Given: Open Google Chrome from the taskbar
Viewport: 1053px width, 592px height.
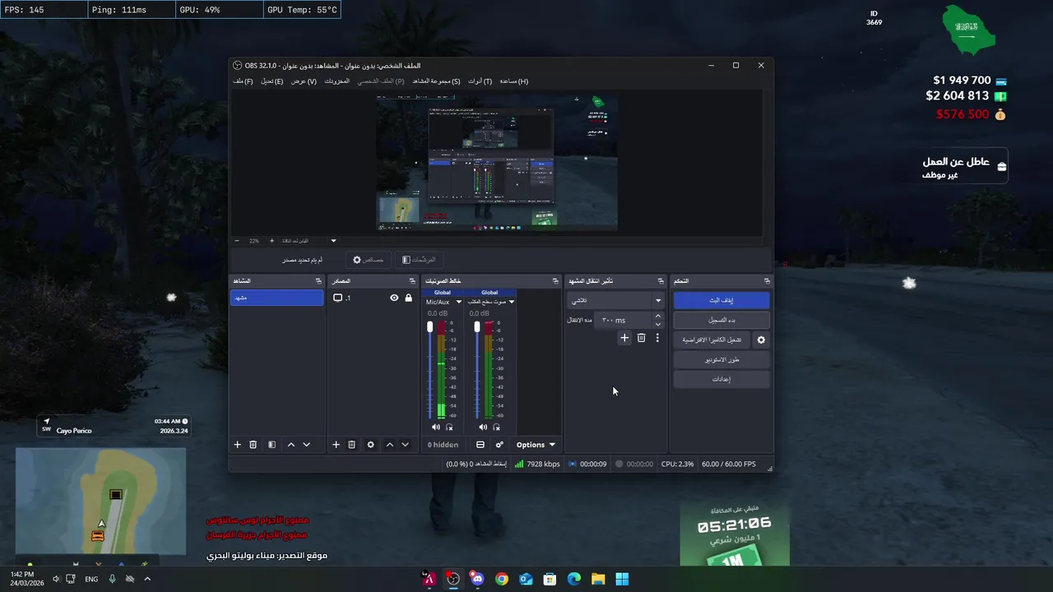Looking at the screenshot, I should tap(502, 579).
